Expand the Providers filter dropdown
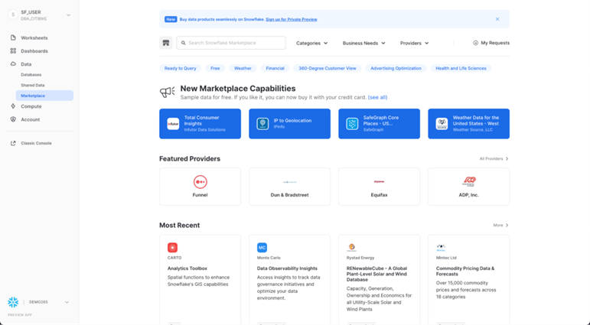This screenshot has height=325, width=590. [414, 44]
